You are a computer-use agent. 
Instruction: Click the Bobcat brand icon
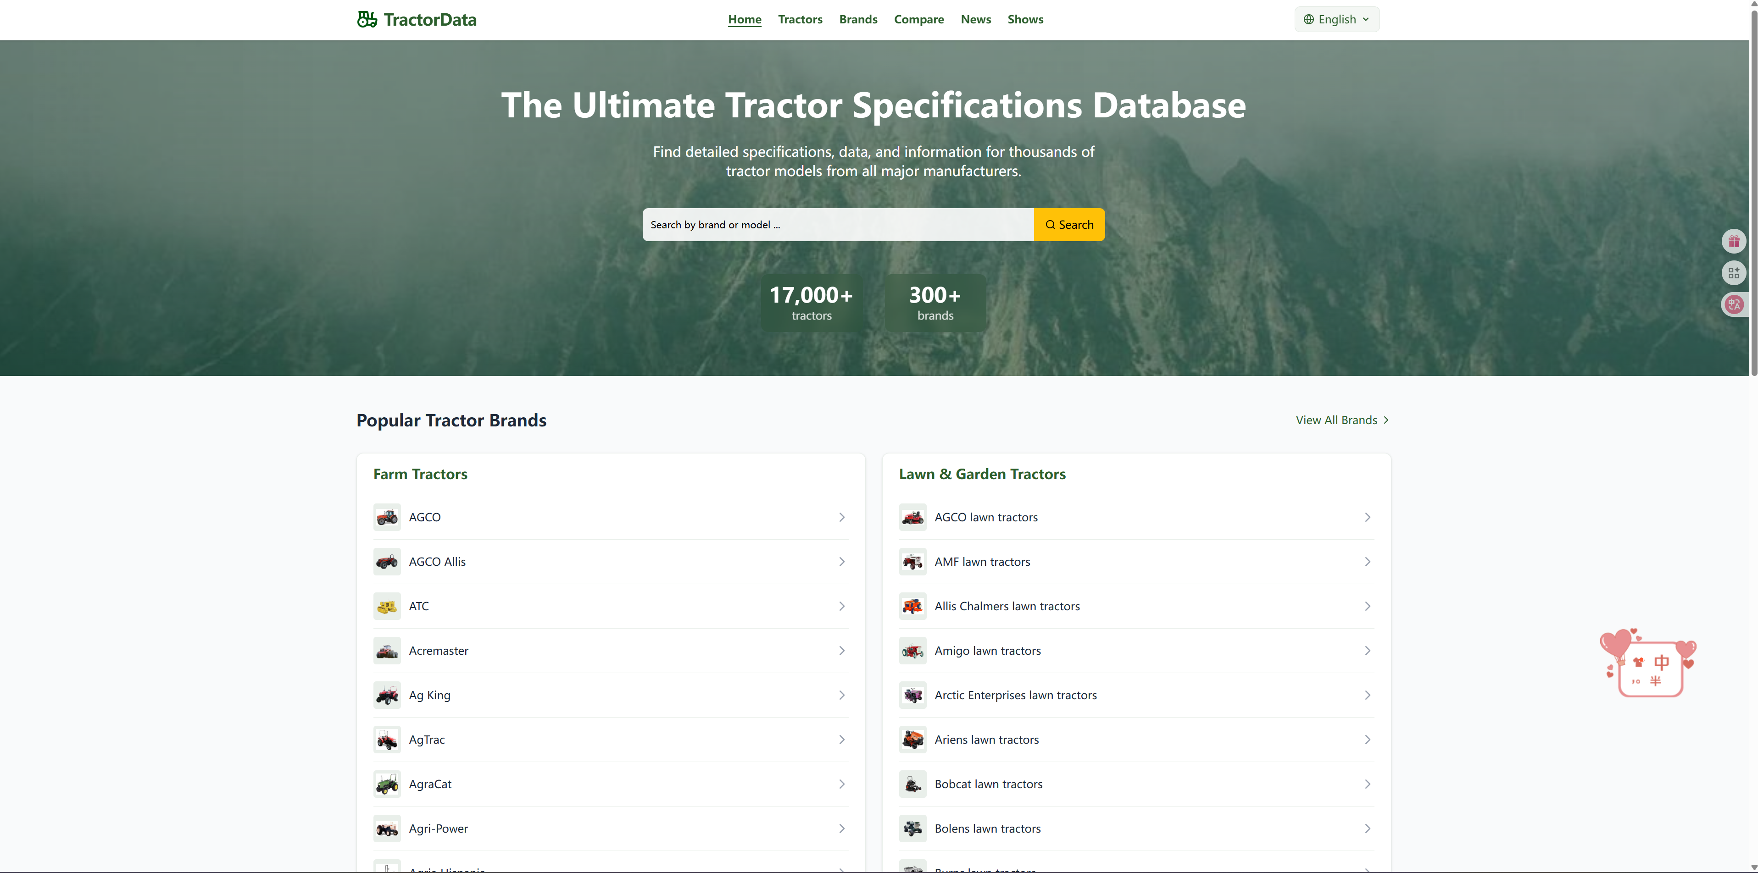(x=912, y=784)
